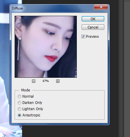Screen dimensions: 130x137
Task: Click the 67% zoom level readout
Action: click(x=46, y=81)
